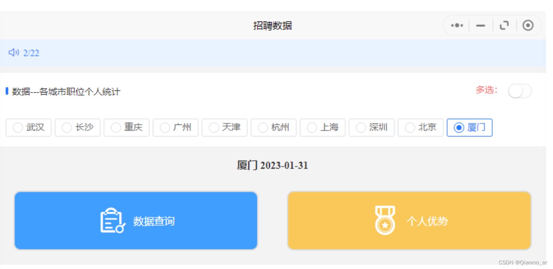The image size is (553, 269).
Task: Click the speaker announcement icon
Action: tap(13, 52)
